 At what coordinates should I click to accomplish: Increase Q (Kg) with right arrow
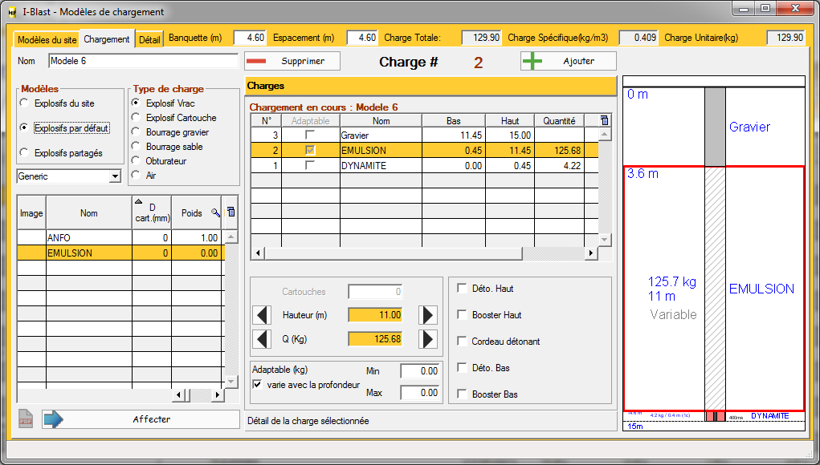[x=428, y=339]
